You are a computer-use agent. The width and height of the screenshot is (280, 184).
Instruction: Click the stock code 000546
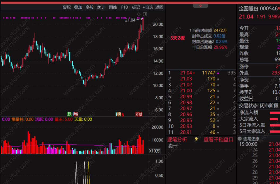click(x=269, y=8)
